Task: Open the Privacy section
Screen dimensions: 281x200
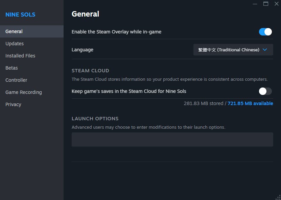Action: point(13,104)
